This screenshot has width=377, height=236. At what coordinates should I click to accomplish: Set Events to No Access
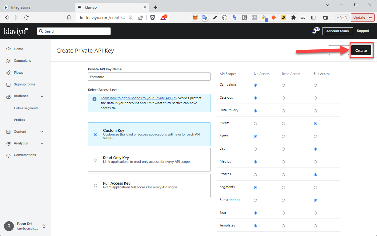(255, 124)
